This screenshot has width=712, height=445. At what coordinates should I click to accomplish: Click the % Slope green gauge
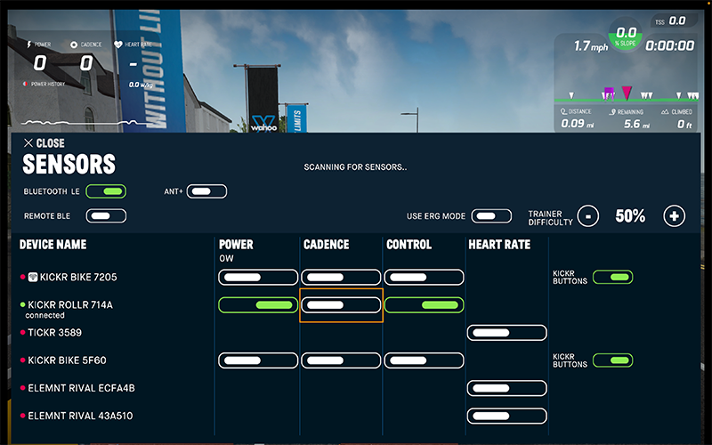(x=626, y=36)
